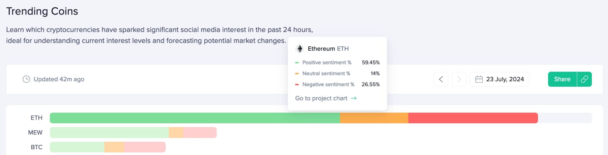
Task: Click the orange Neutral sentiment legend marker
Action: [297, 74]
